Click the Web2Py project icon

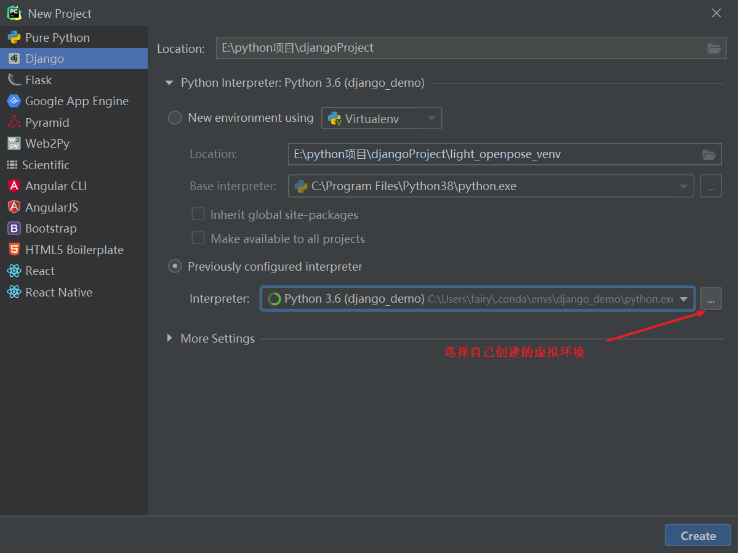tap(14, 143)
